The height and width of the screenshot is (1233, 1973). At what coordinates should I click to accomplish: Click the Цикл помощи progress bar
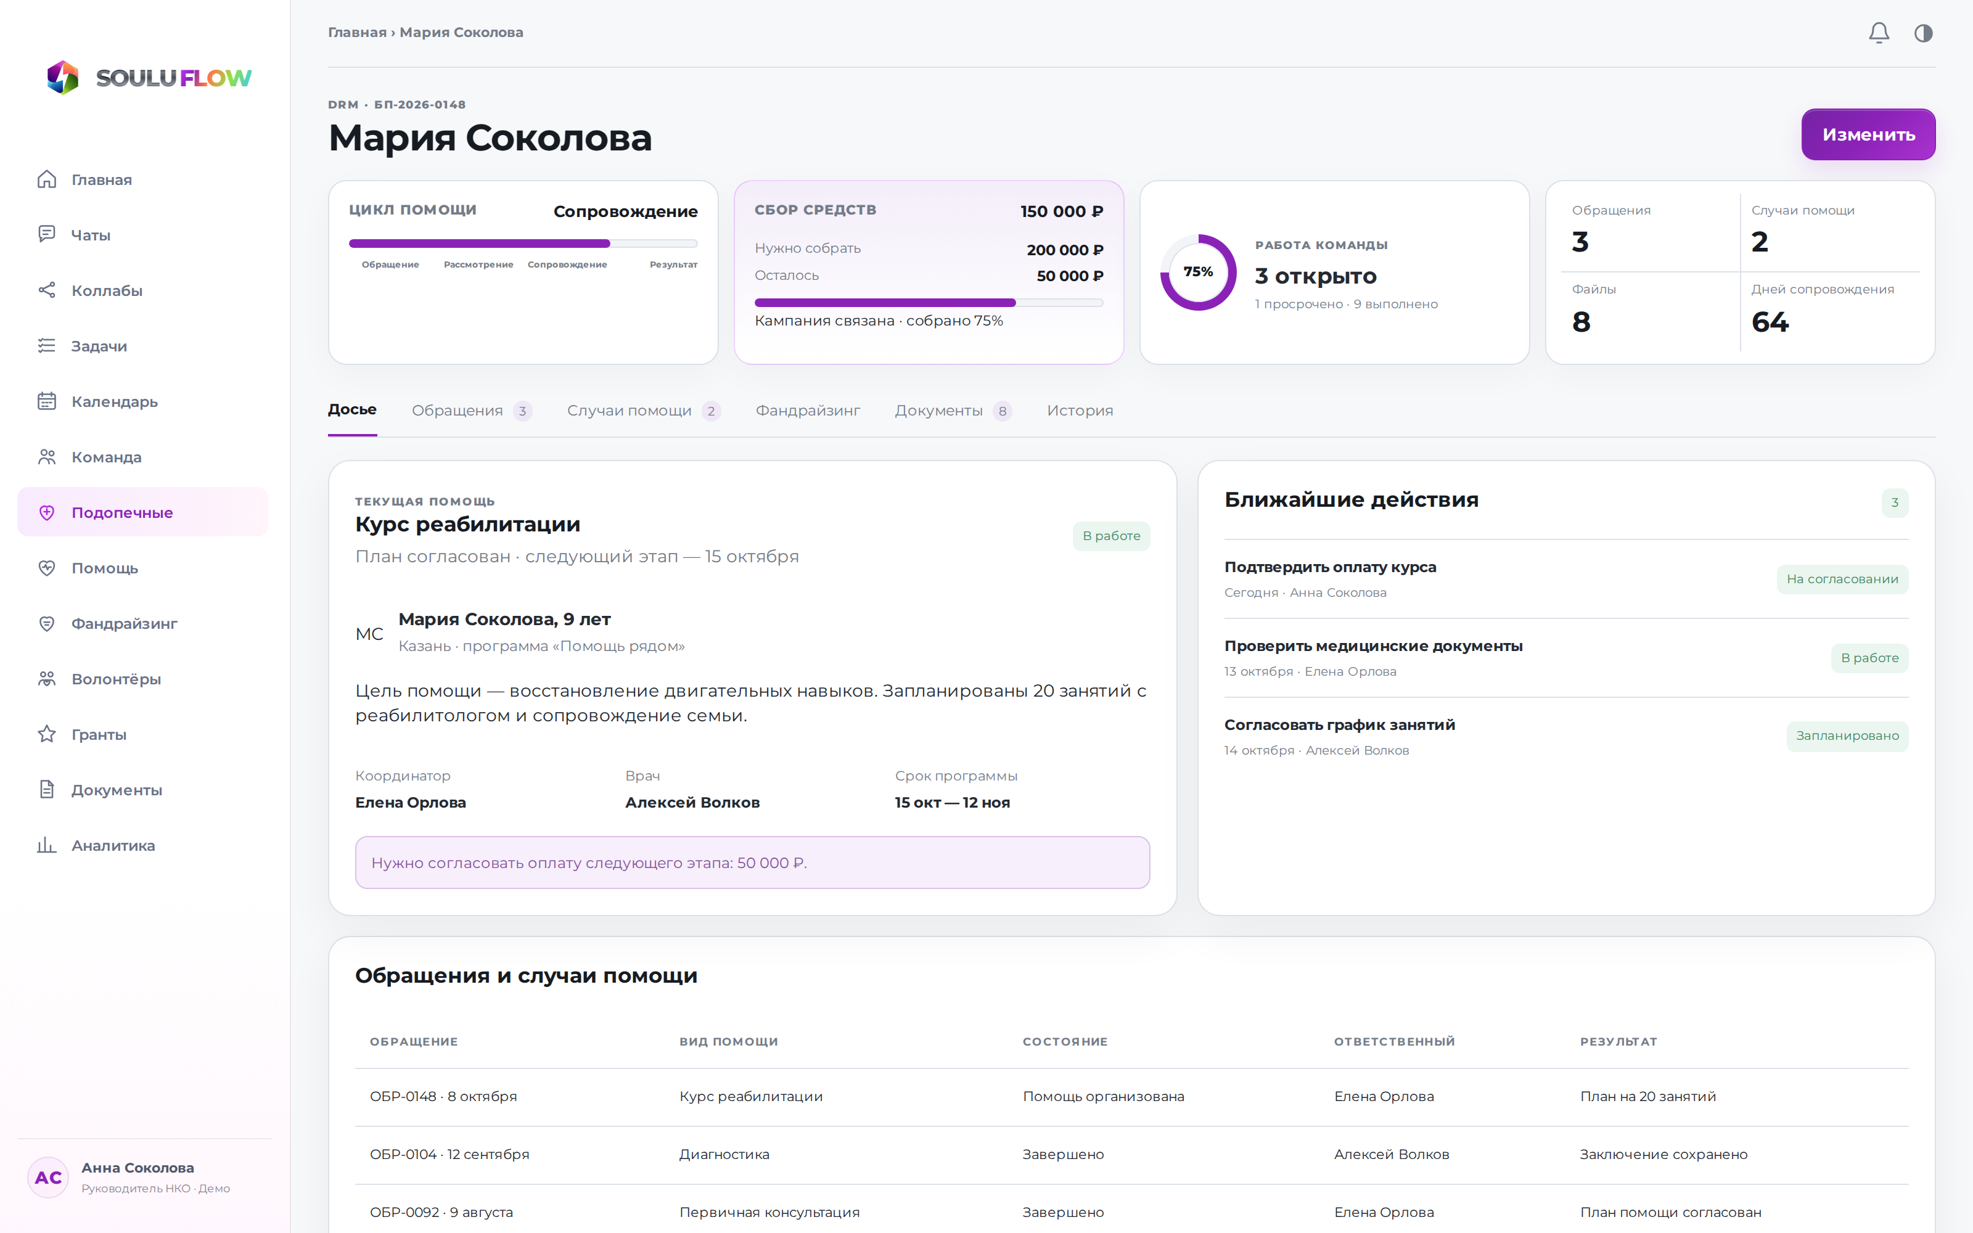tap(523, 243)
